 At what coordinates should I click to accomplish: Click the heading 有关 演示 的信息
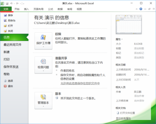tap(51, 18)
